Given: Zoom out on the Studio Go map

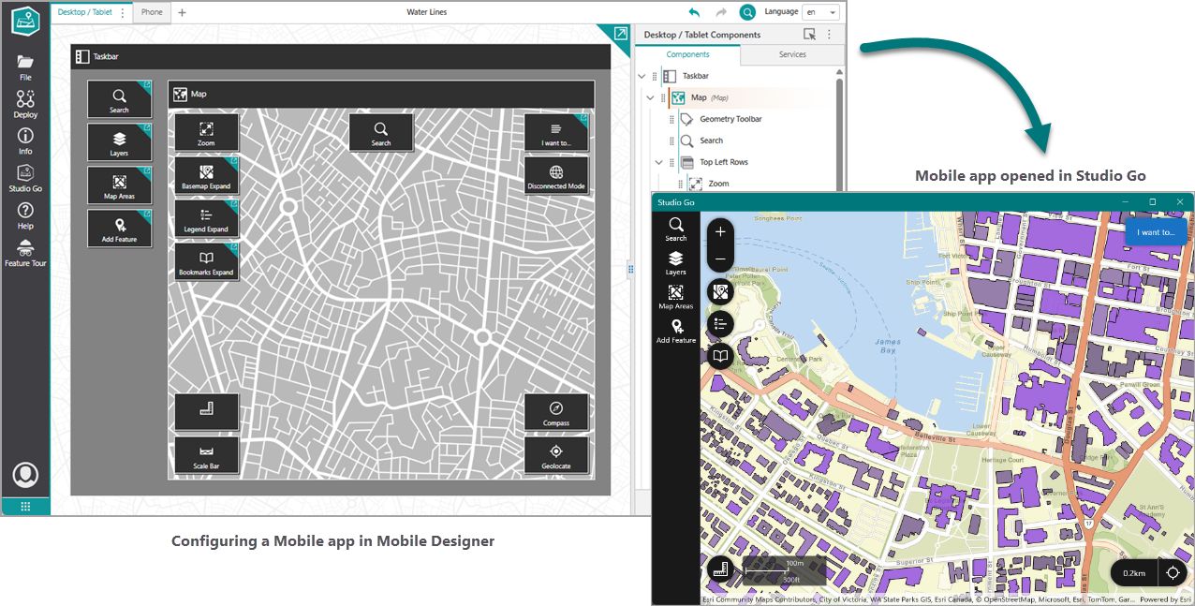Looking at the screenshot, I should (x=720, y=259).
